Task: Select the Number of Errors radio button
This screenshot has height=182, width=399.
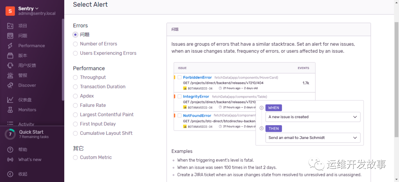Action: point(75,44)
